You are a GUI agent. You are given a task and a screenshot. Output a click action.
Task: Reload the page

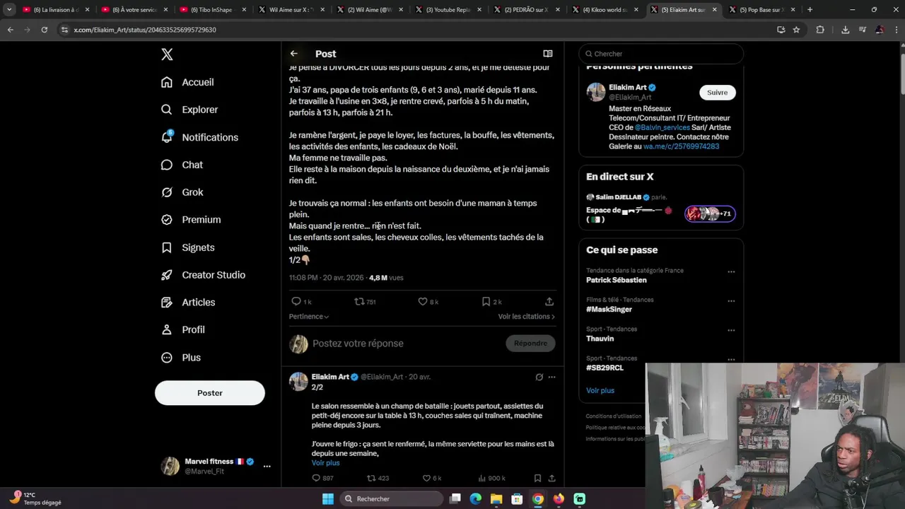tap(44, 30)
